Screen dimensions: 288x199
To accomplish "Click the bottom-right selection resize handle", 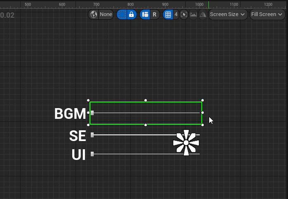I will tap(203, 125).
